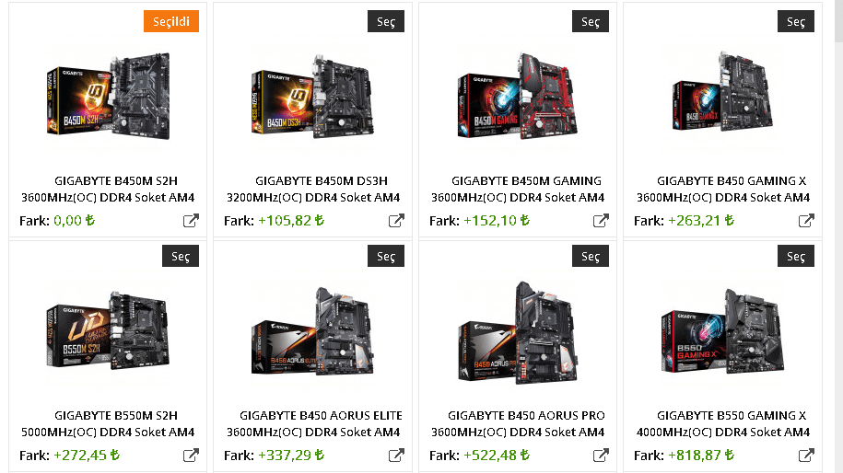Choose B450 GAMING X via its Seç button
This screenshot has width=843, height=473.
point(796,21)
